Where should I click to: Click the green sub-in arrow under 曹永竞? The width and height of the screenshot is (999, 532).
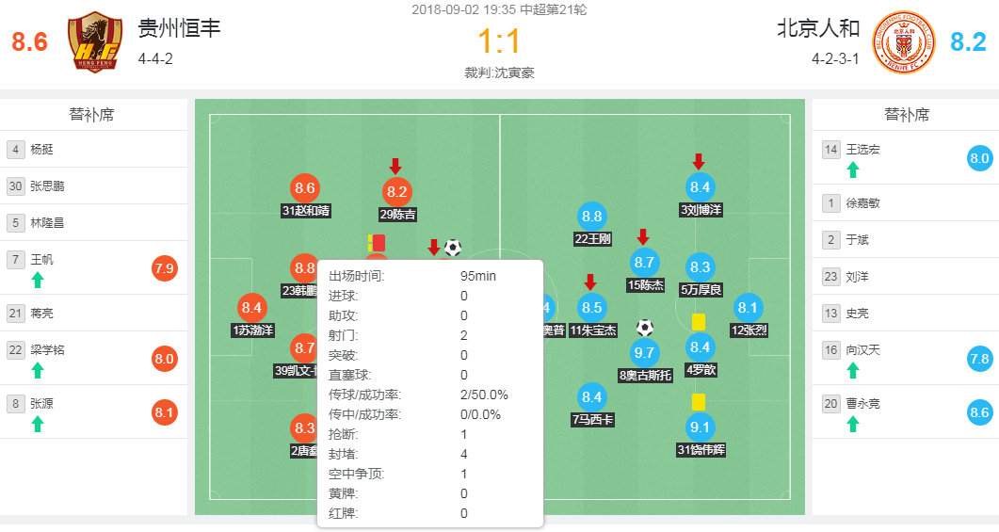tap(853, 424)
